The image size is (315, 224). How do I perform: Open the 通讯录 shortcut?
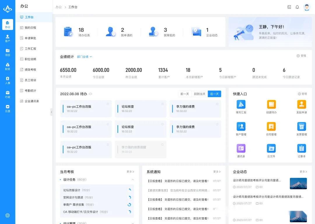[x=241, y=148]
